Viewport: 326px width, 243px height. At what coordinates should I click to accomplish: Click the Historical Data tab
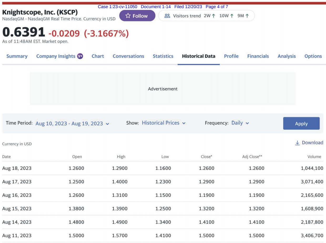click(x=198, y=56)
